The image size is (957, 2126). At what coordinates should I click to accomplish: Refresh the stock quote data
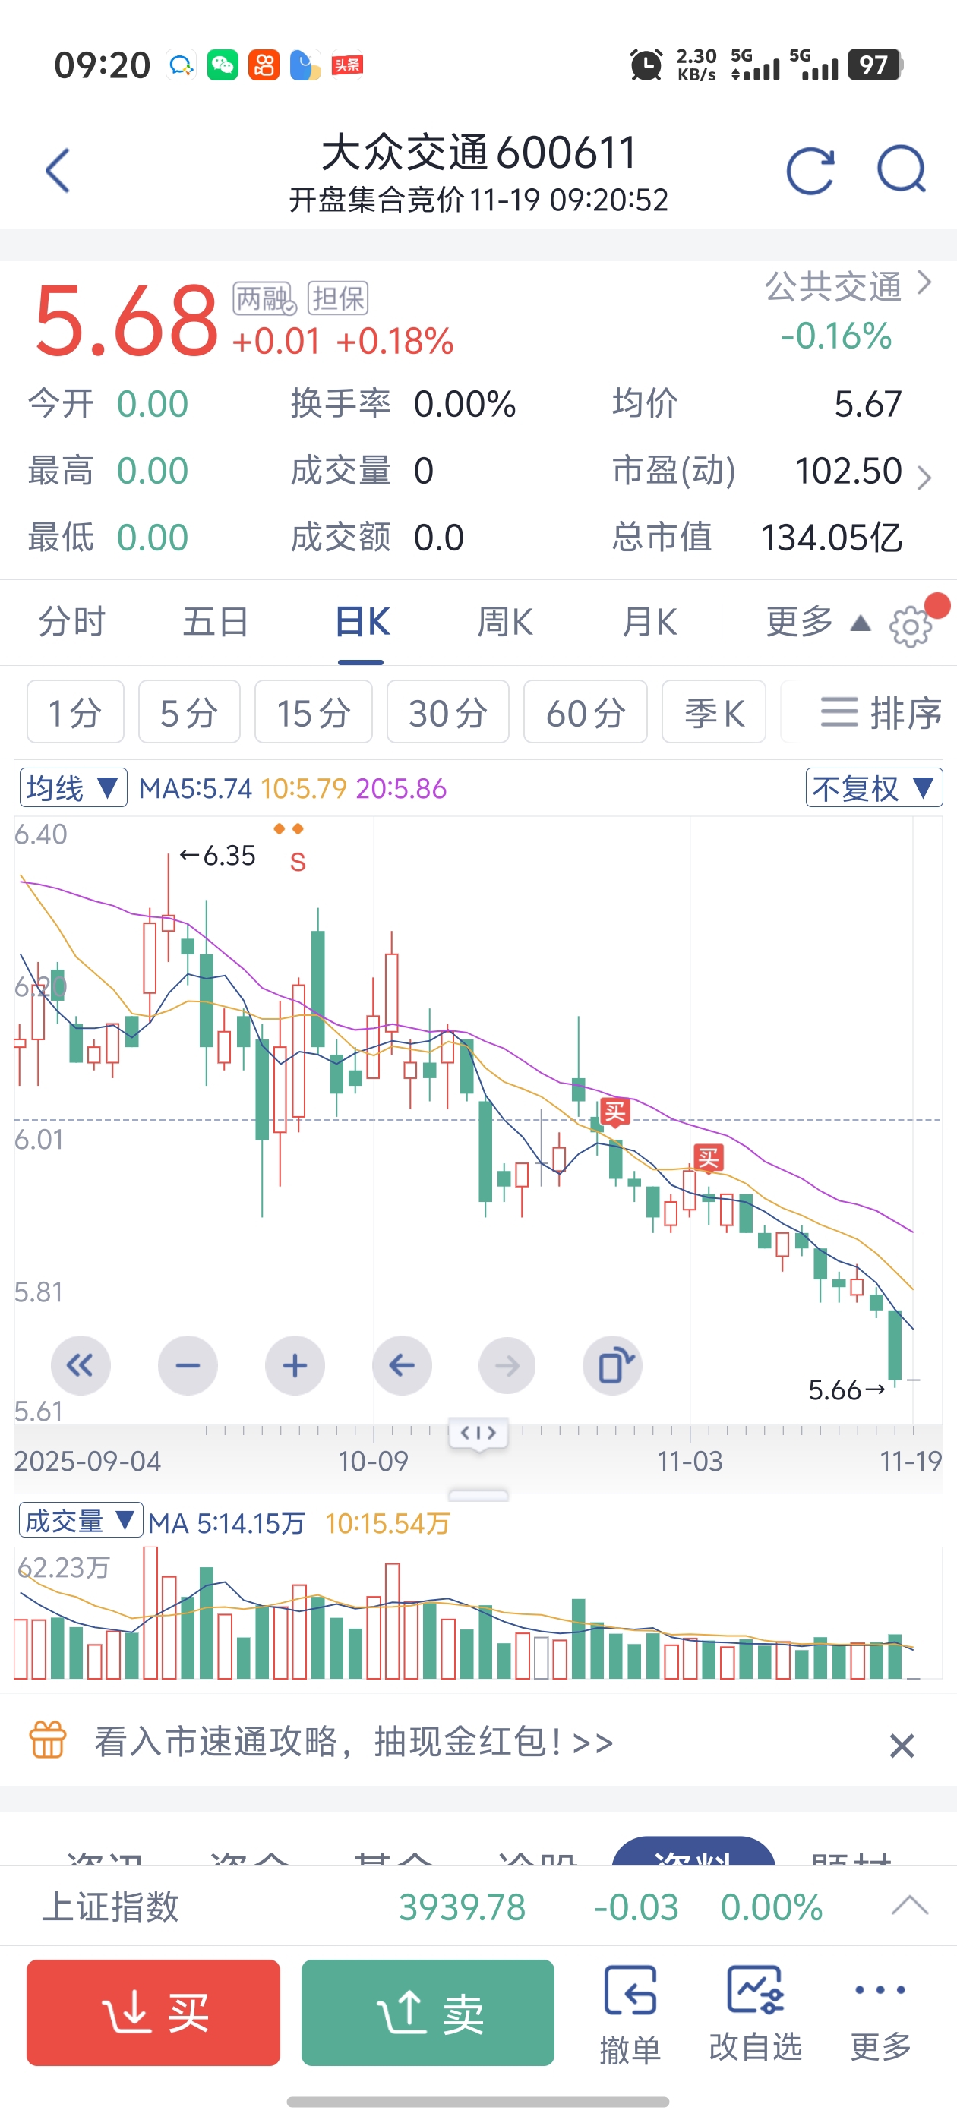[x=810, y=171]
